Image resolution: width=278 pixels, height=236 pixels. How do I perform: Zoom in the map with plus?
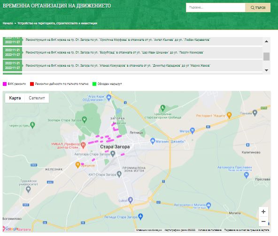point(263,212)
